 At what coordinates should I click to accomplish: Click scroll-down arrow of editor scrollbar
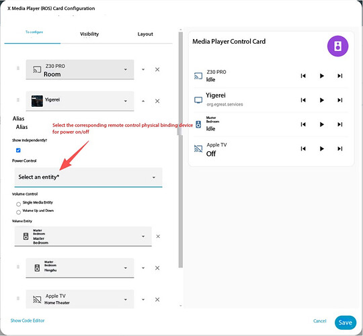point(181,306)
